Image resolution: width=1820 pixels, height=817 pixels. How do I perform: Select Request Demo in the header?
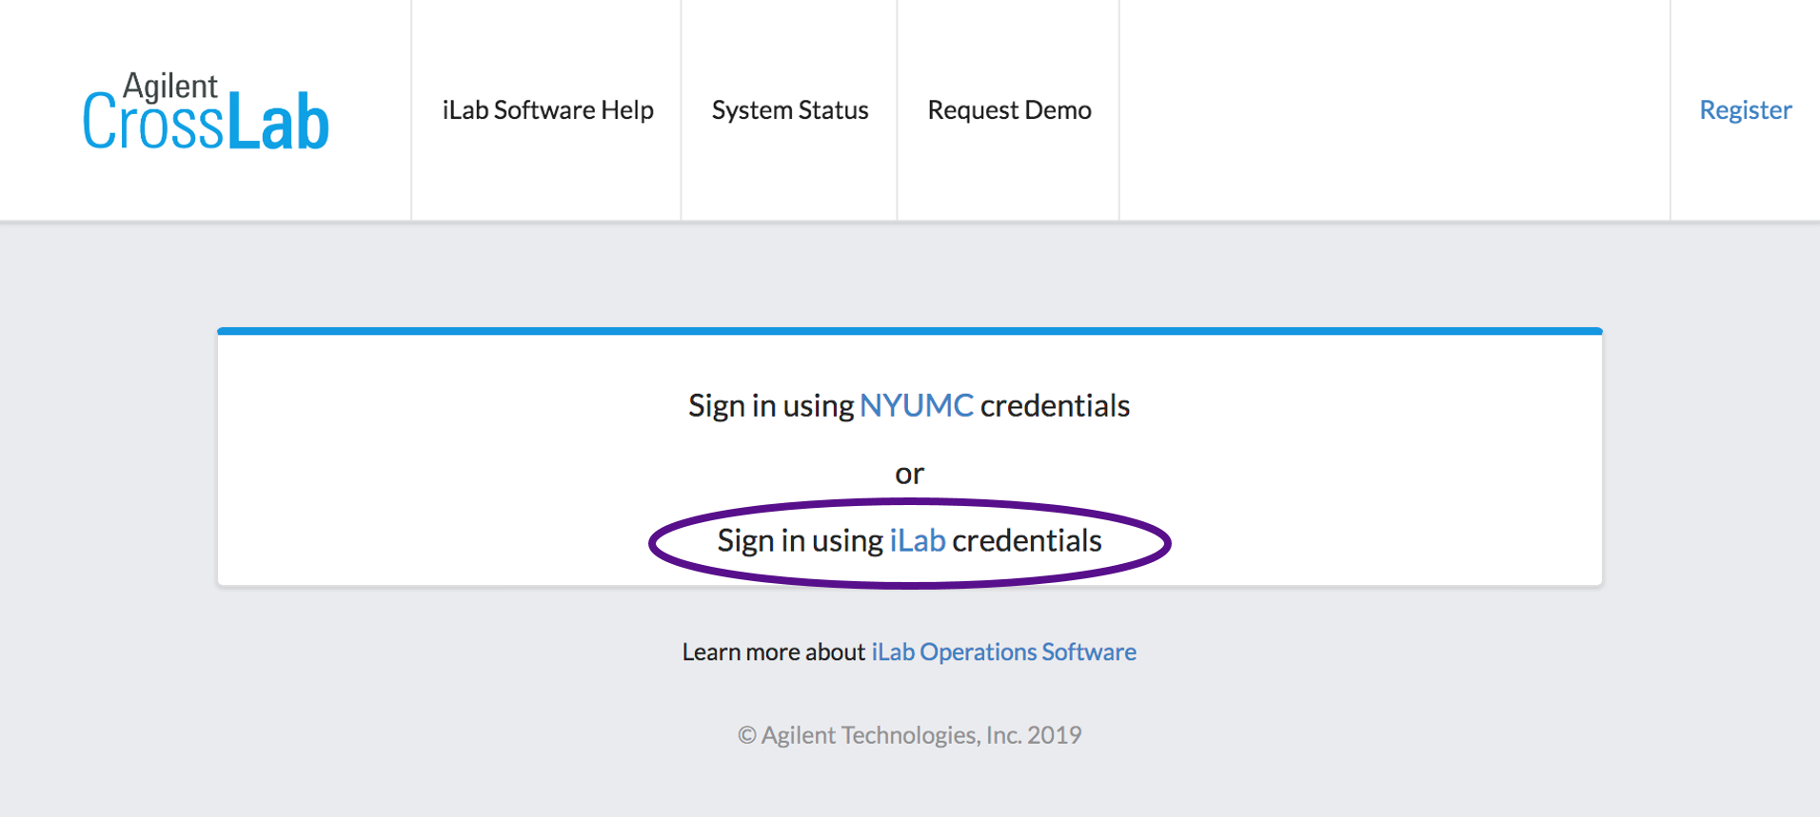tap(1009, 110)
